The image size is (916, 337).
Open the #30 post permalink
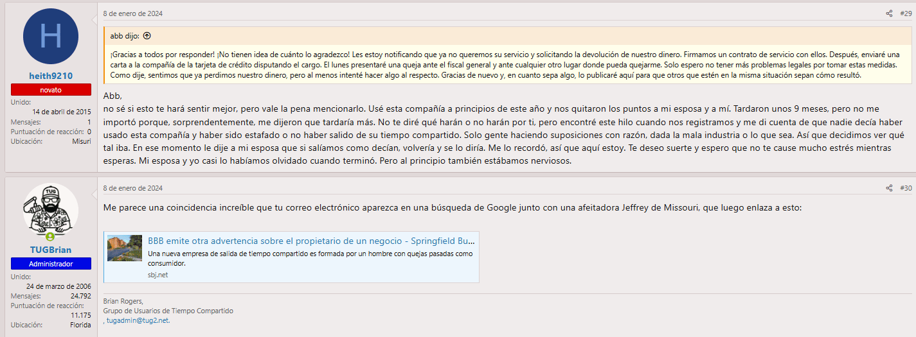pos(906,188)
